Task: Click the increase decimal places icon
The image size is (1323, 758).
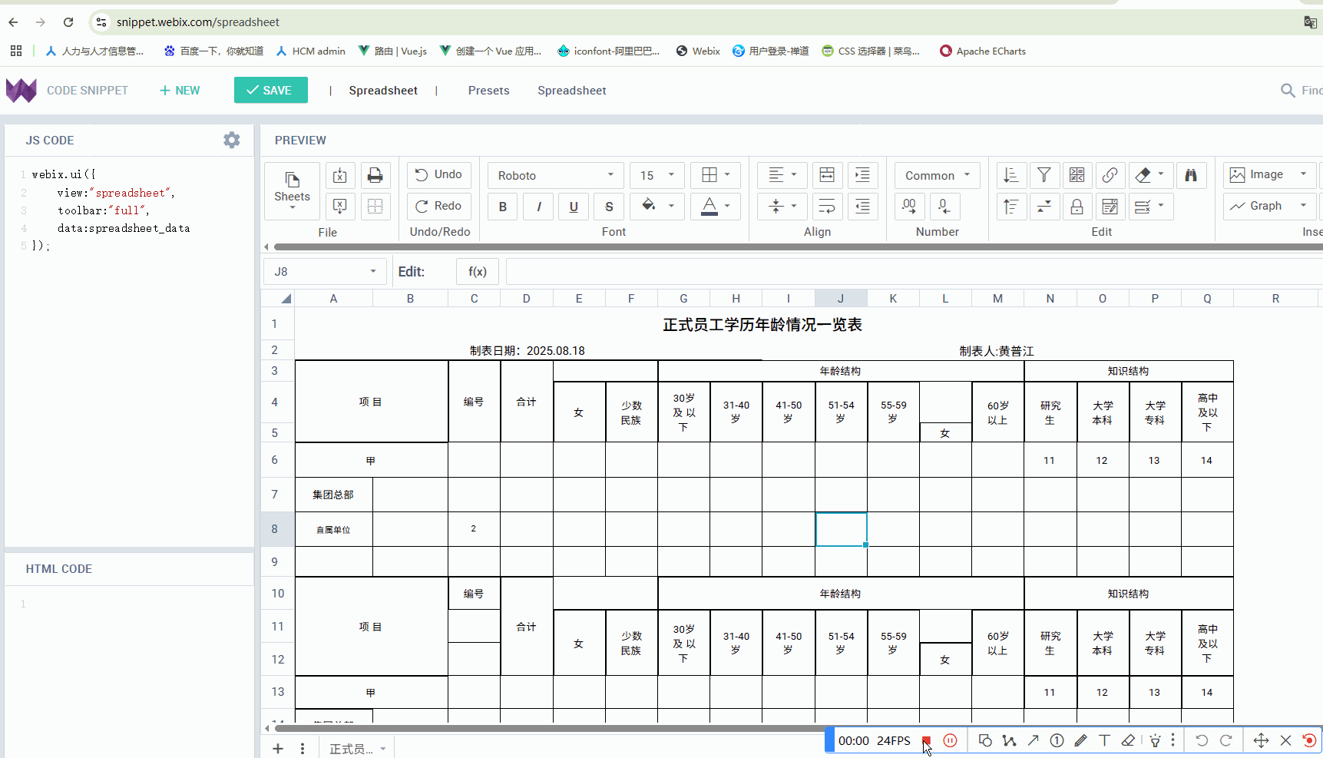Action: click(909, 206)
